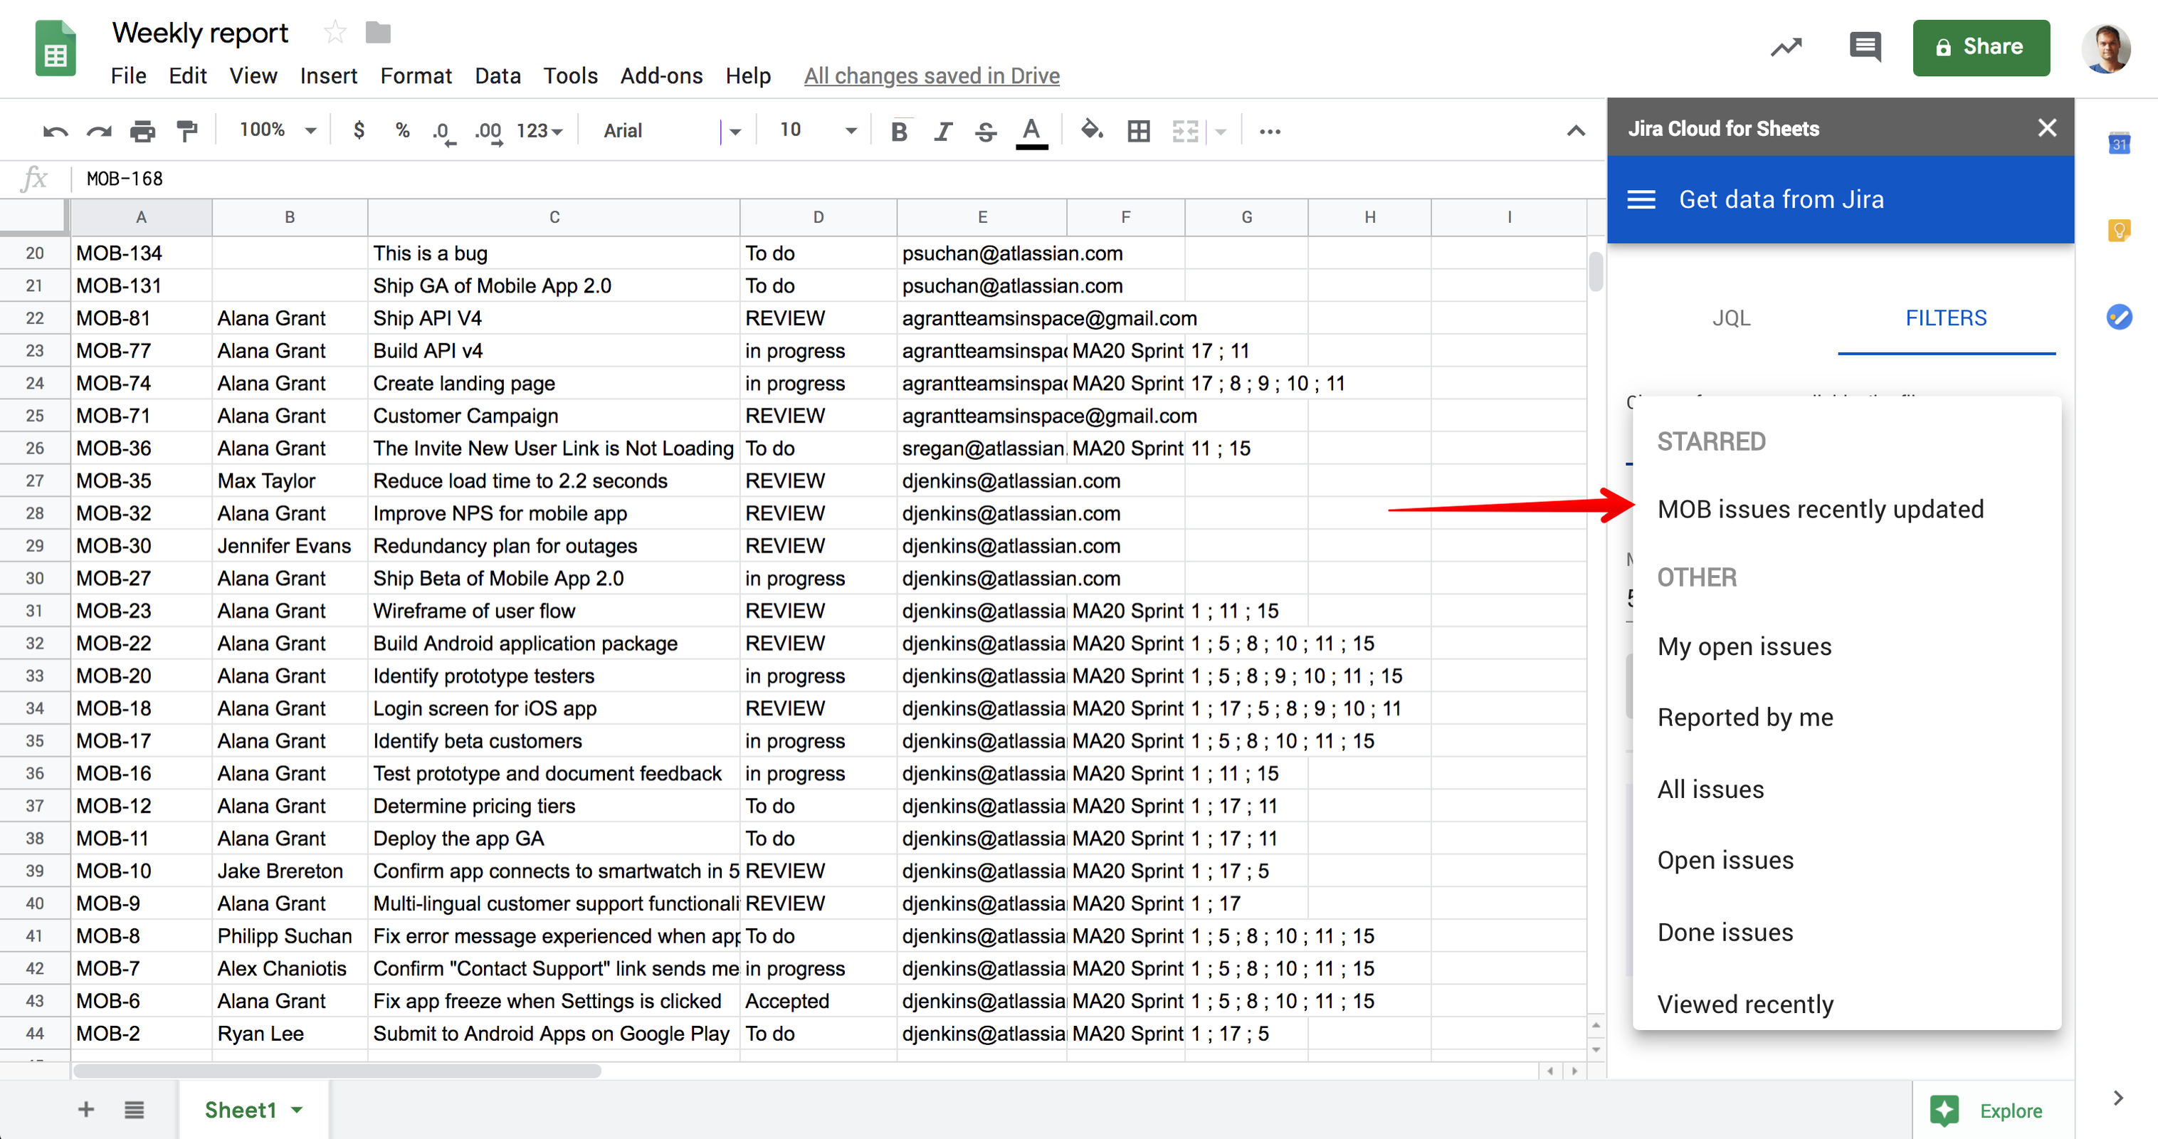
Task: Click All changes saved in Drive link
Action: click(932, 75)
